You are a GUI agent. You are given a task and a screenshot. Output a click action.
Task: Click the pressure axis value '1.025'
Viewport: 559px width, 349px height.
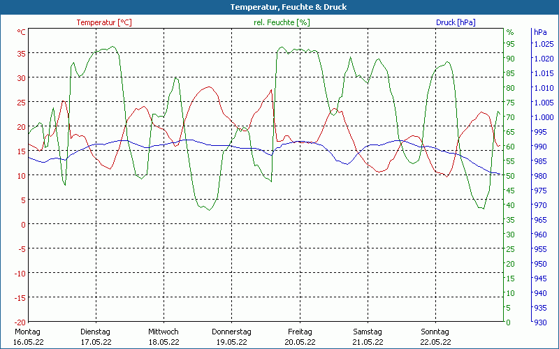pos(544,44)
